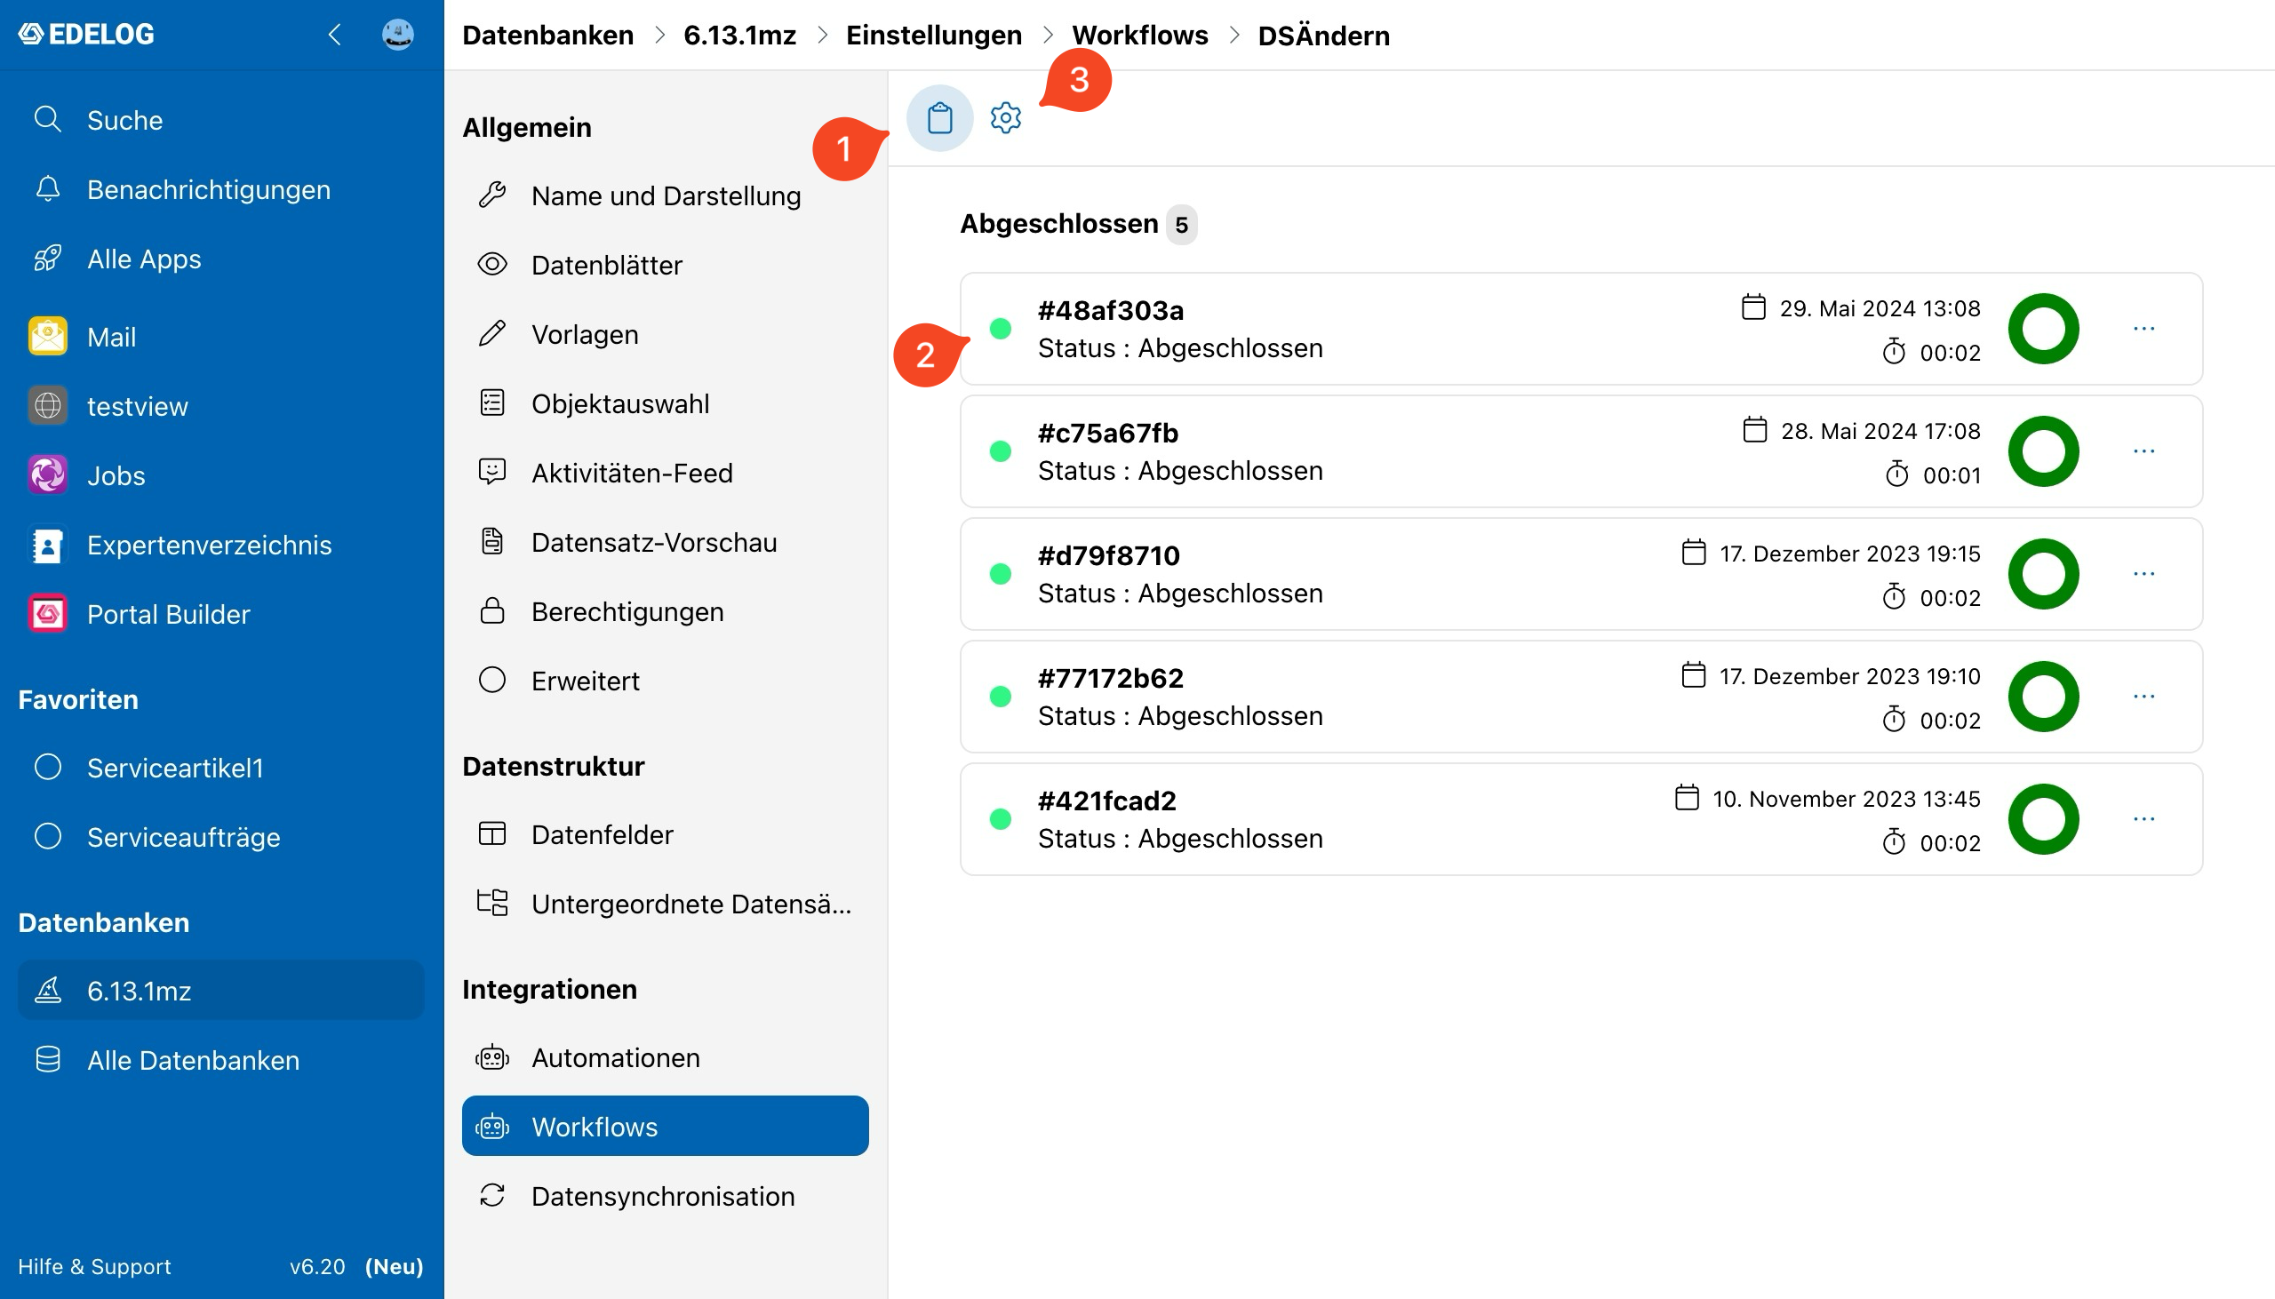Launch the Mail app

coord(222,337)
